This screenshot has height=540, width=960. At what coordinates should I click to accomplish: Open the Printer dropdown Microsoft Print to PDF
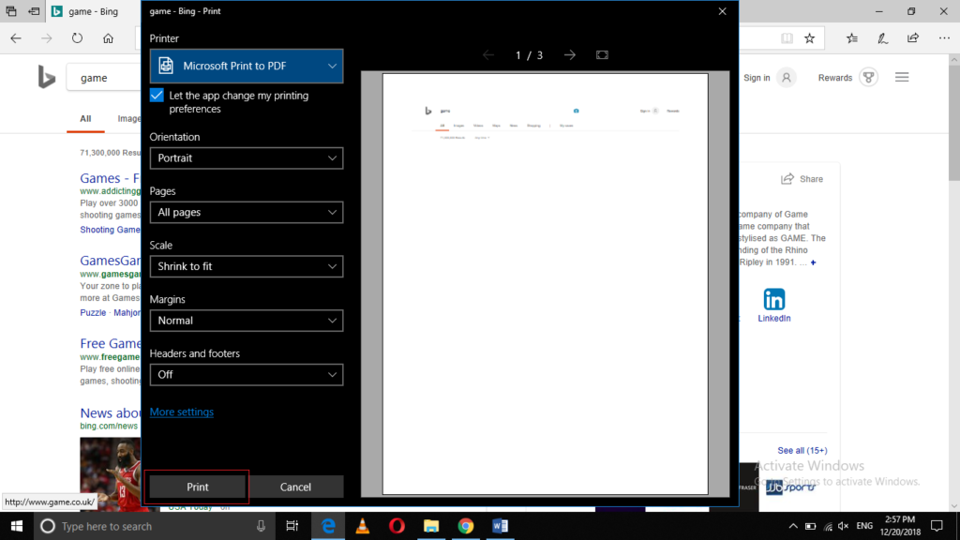pyautogui.click(x=247, y=66)
